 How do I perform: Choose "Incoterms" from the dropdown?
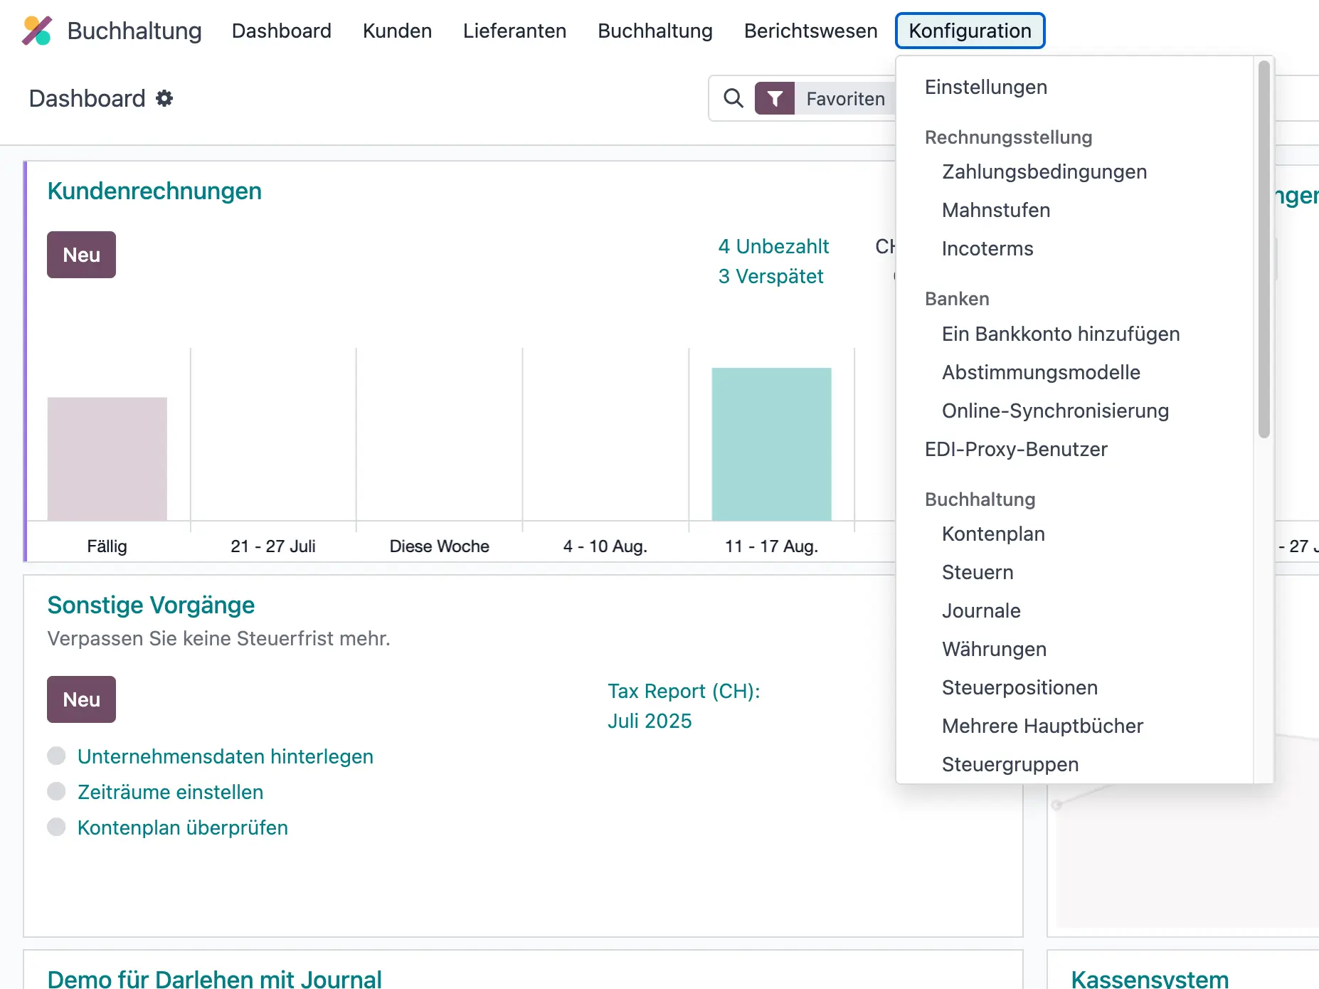pos(987,248)
